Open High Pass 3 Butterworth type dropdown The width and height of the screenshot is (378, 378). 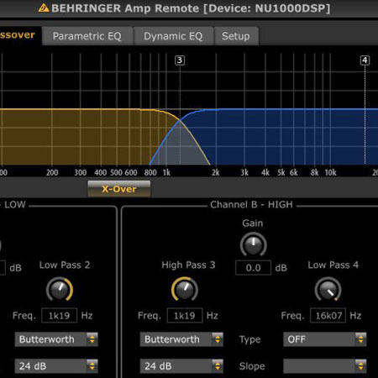click(181, 339)
